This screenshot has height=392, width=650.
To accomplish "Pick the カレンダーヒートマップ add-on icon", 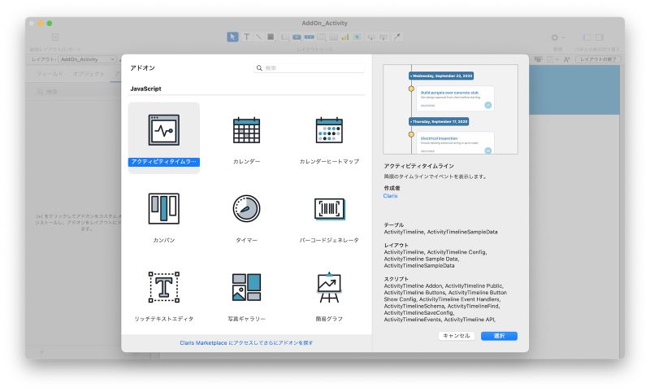I will (x=329, y=130).
